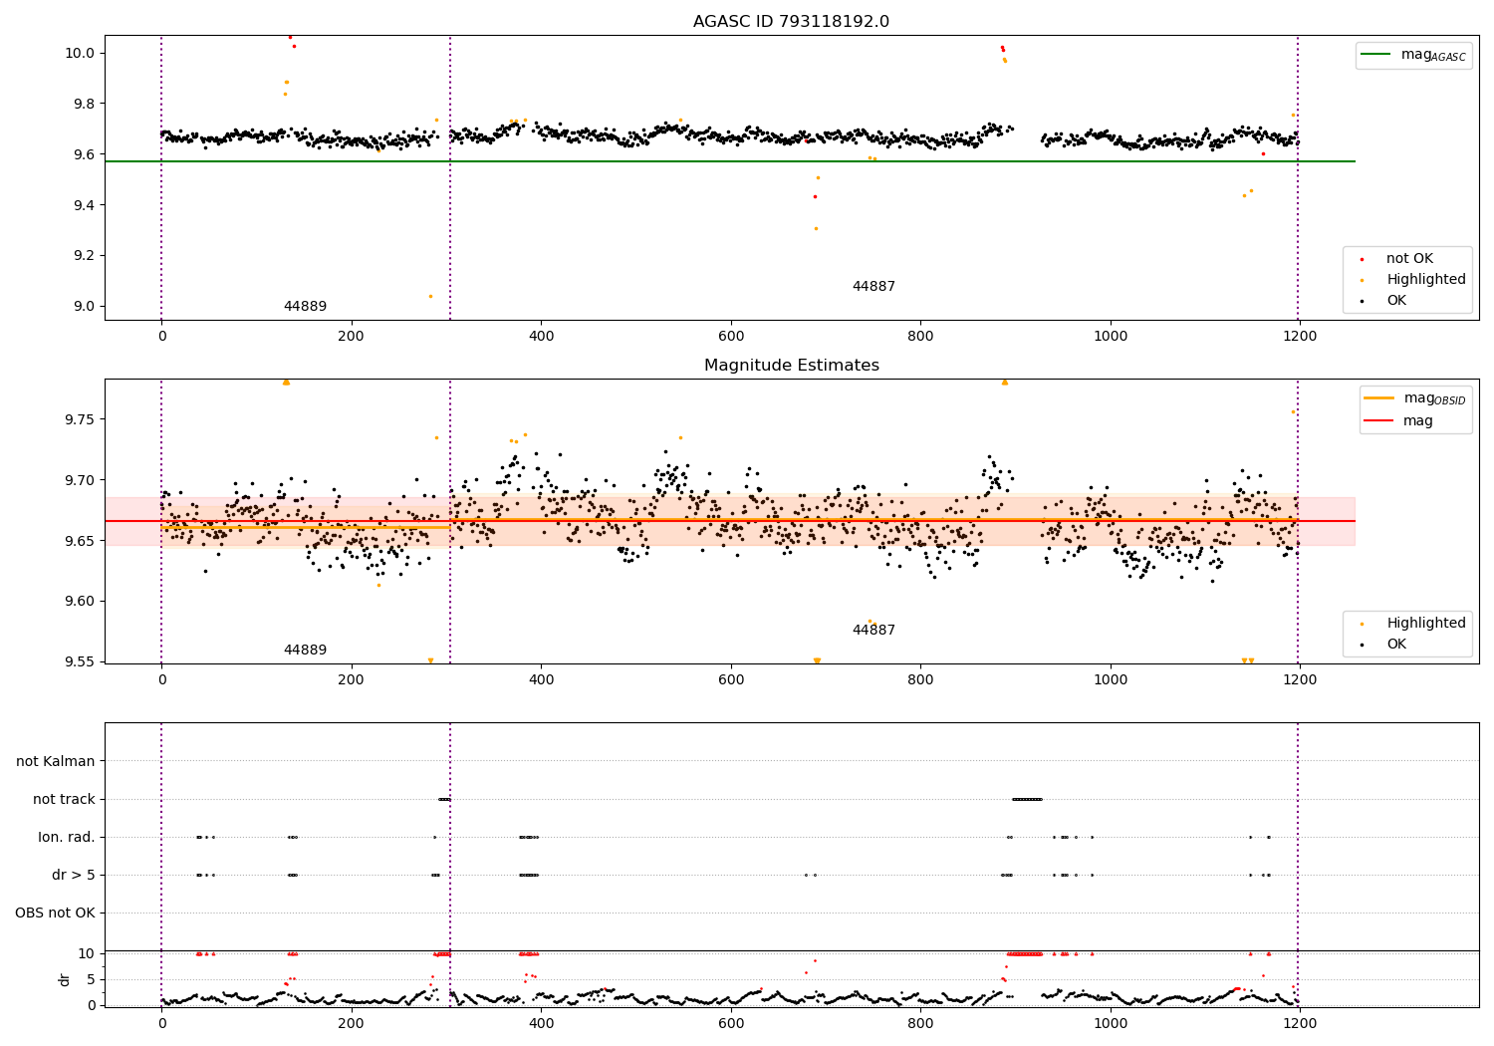This screenshot has height=1046, width=1494.
Task: Click the 'not track' y-axis label
Action: (64, 799)
